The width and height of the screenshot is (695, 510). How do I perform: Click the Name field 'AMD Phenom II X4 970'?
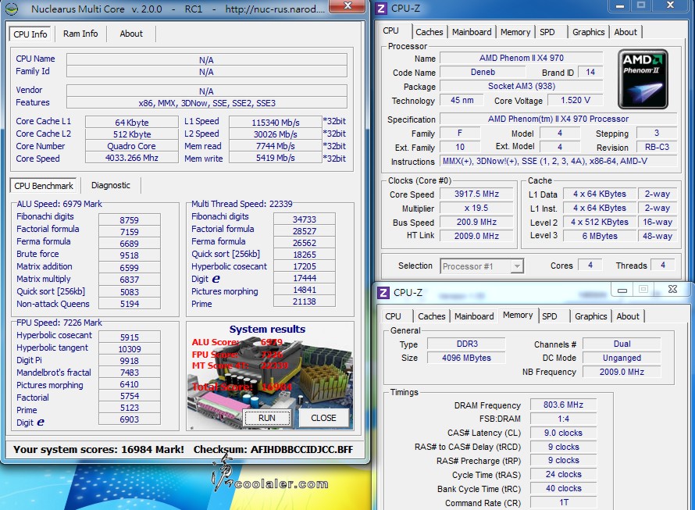click(522, 58)
